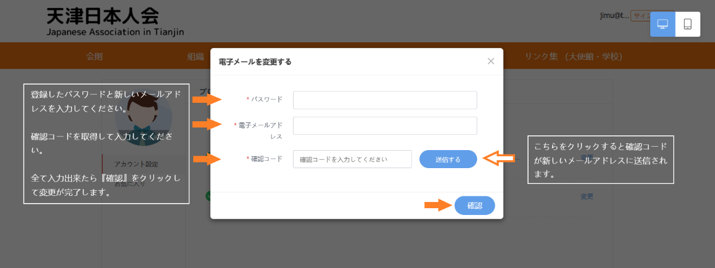Confirm the change with 確認 button
This screenshot has height=268, width=715.
click(x=474, y=206)
